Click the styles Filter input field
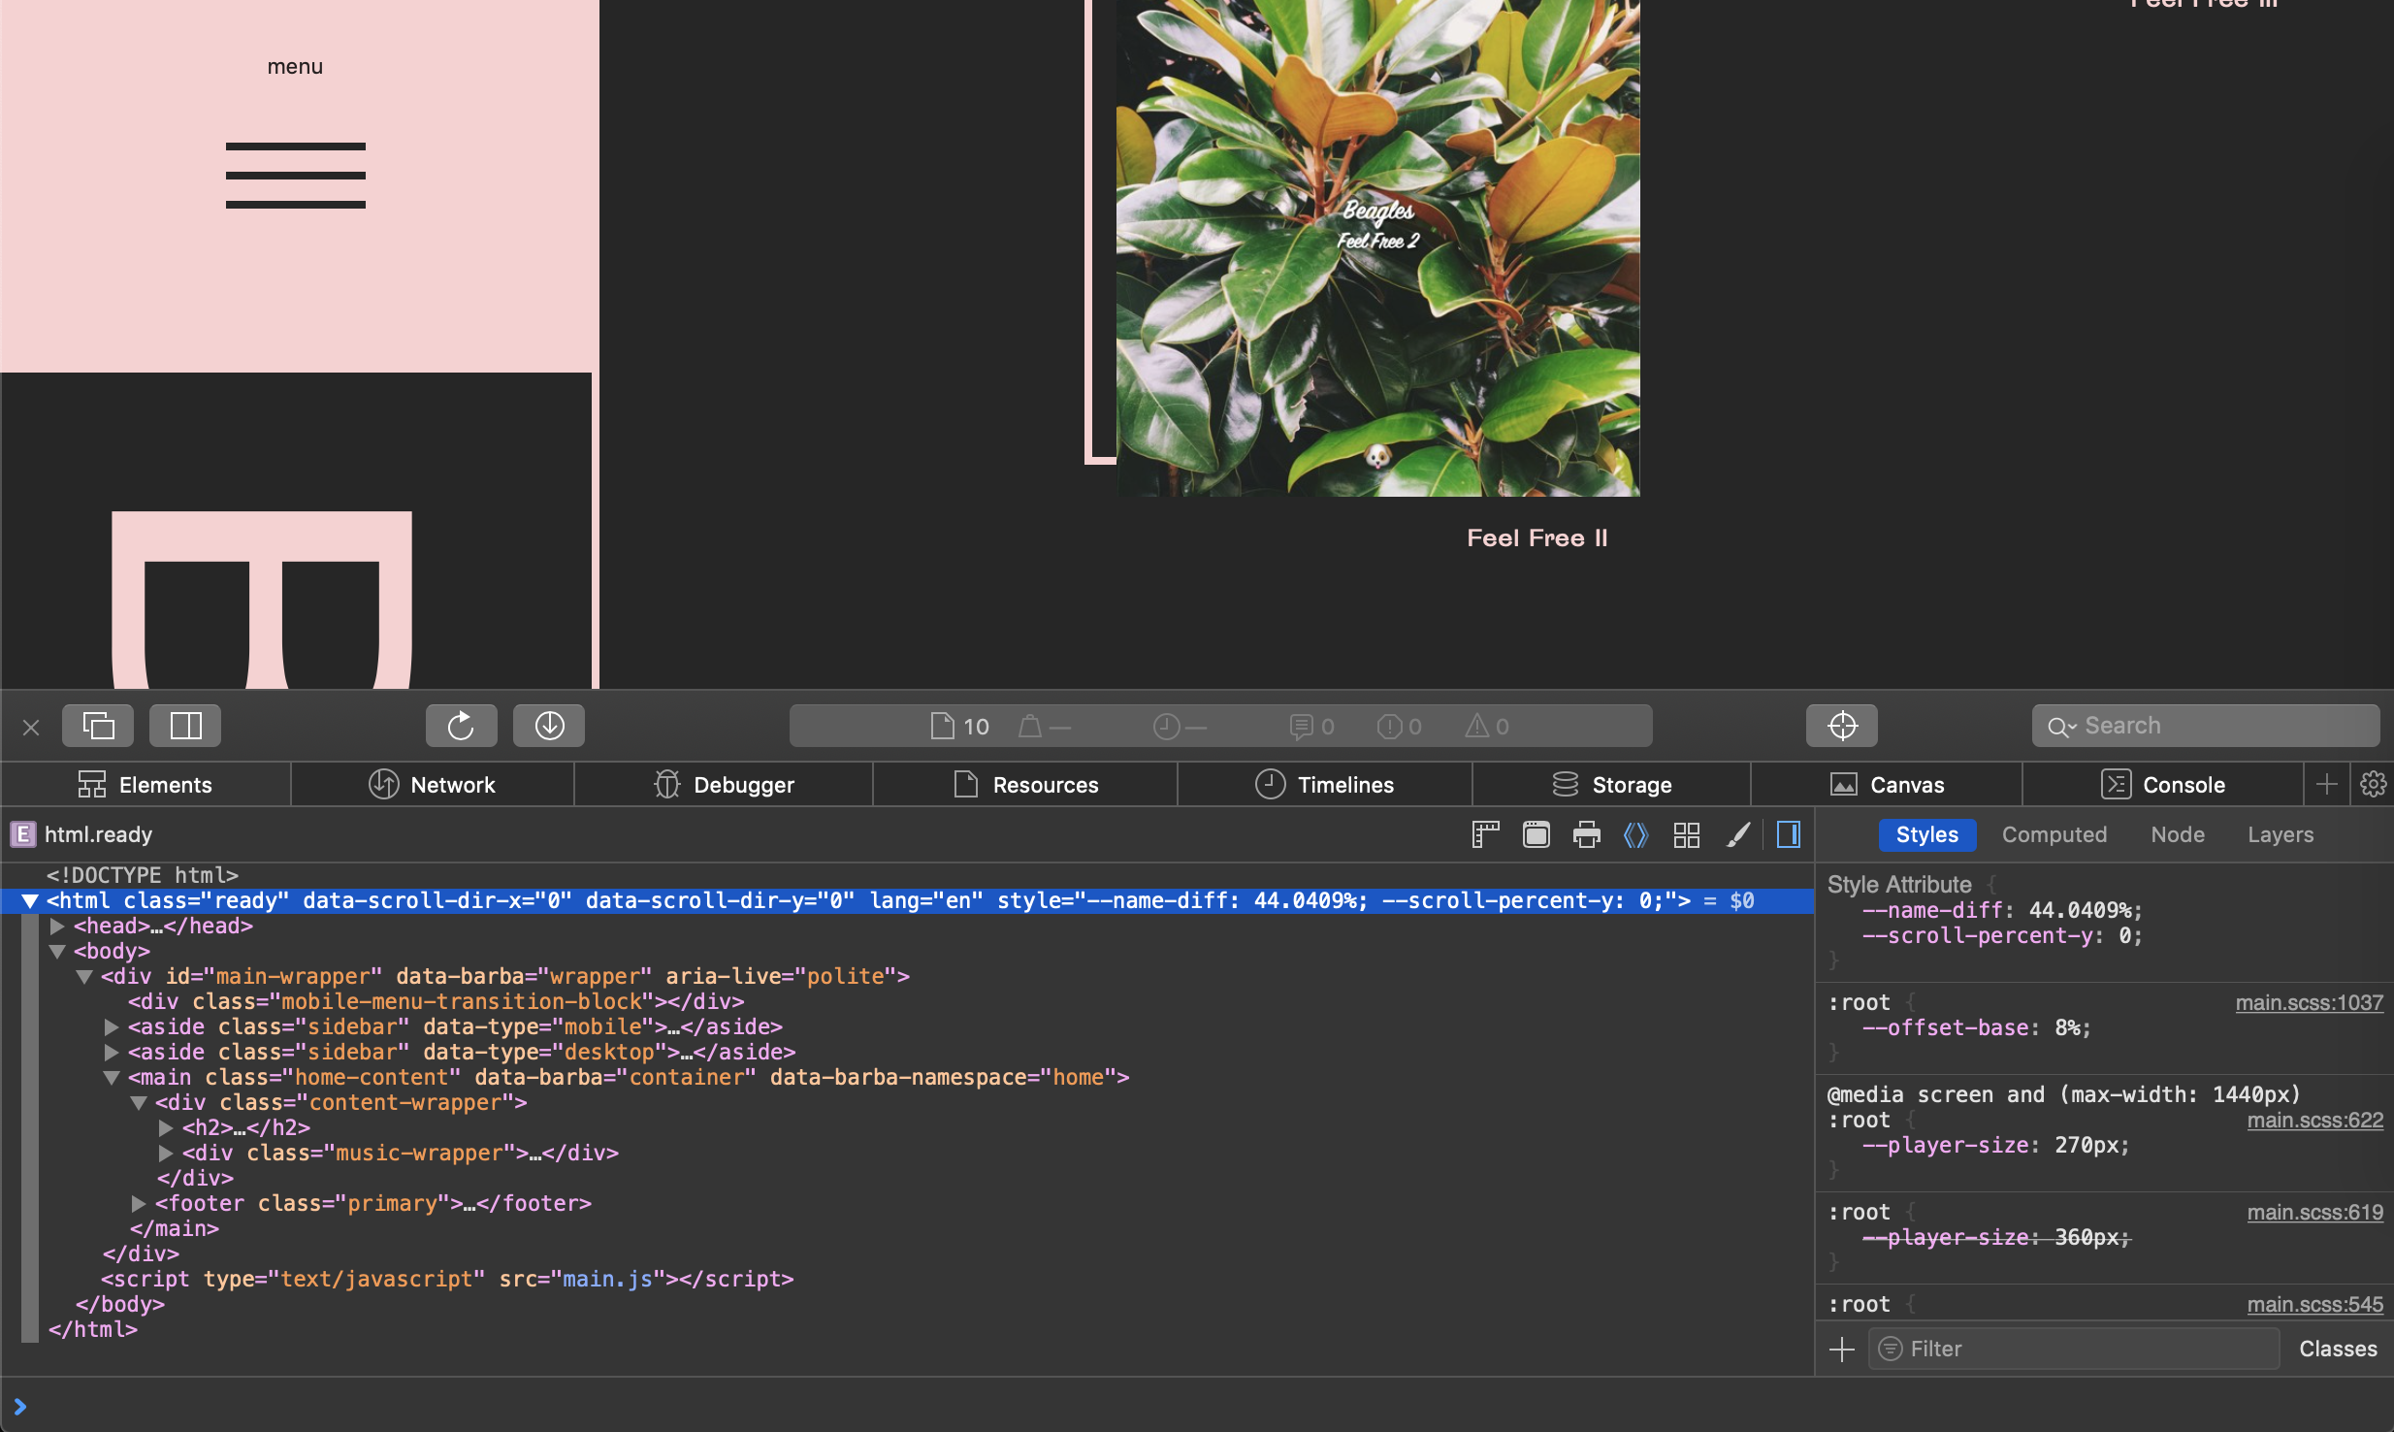Viewport: 2394px width, 1432px height. click(x=2076, y=1349)
